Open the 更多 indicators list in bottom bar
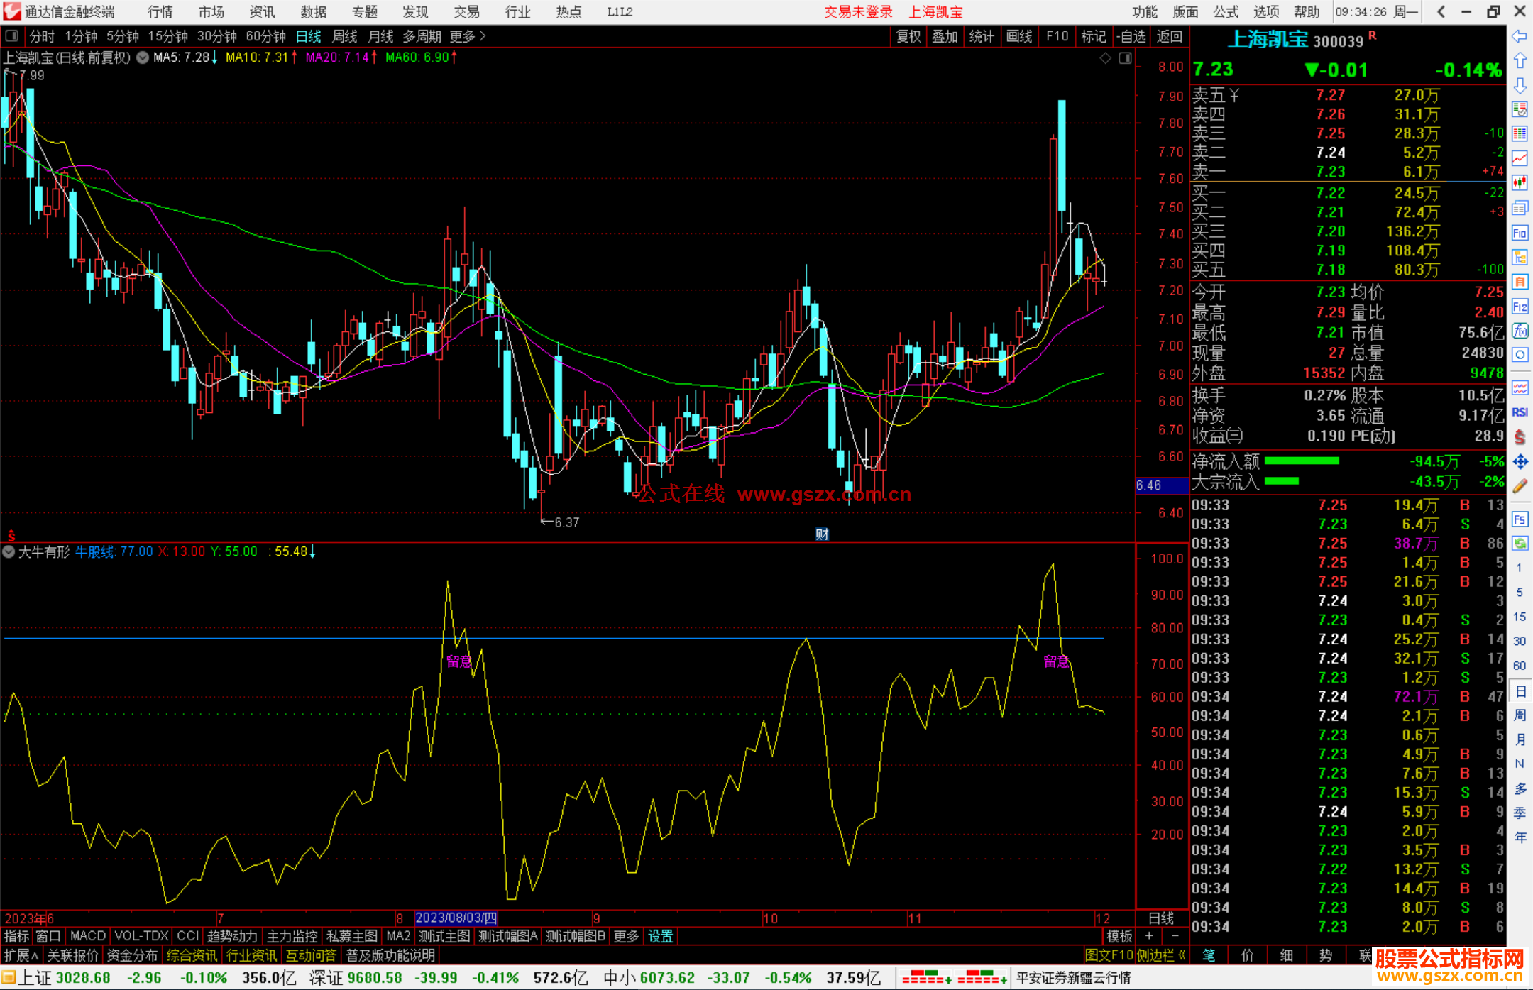Viewport: 1533px width, 990px height. (626, 936)
